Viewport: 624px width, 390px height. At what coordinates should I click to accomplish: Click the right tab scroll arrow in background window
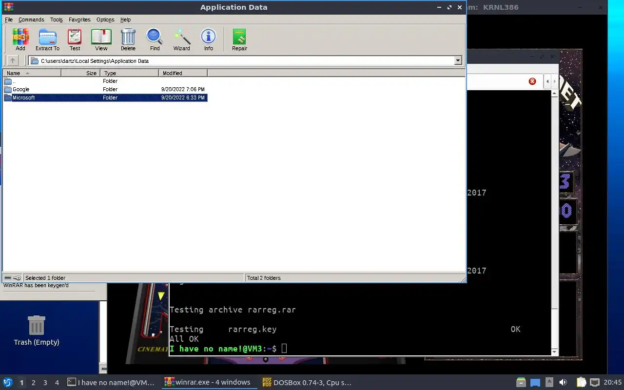coord(554,81)
